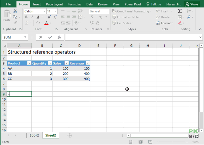Click the Sort & Filter icon

[189, 11]
